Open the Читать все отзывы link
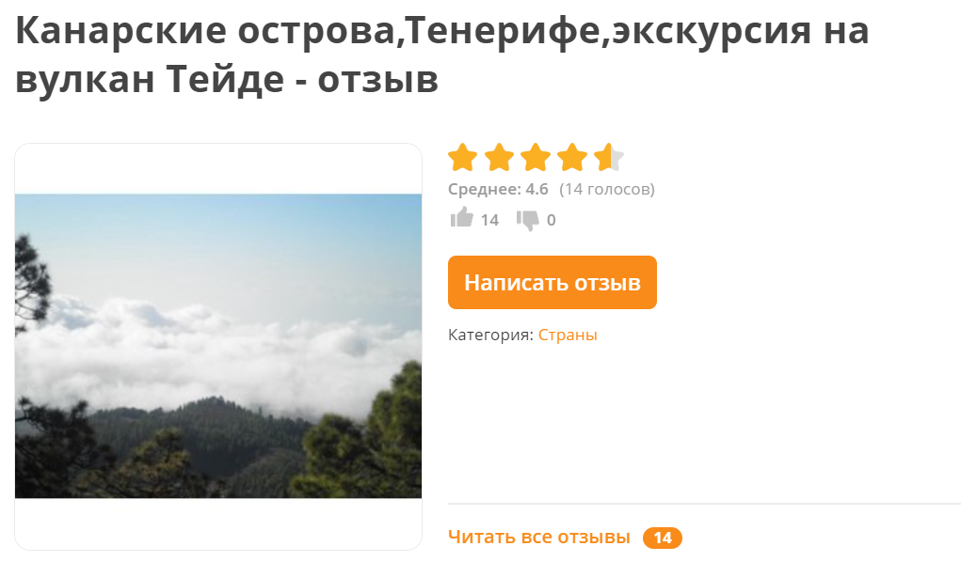Image resolution: width=961 pixels, height=562 pixels. [x=538, y=537]
